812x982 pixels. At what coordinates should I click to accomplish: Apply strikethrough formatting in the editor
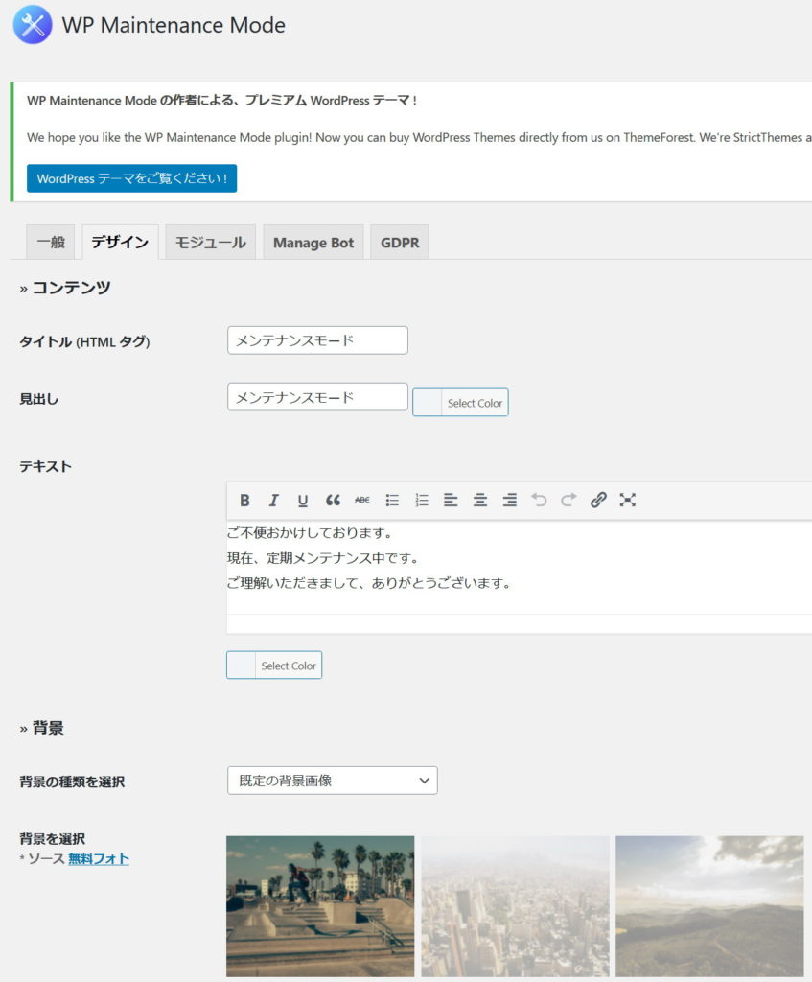361,500
